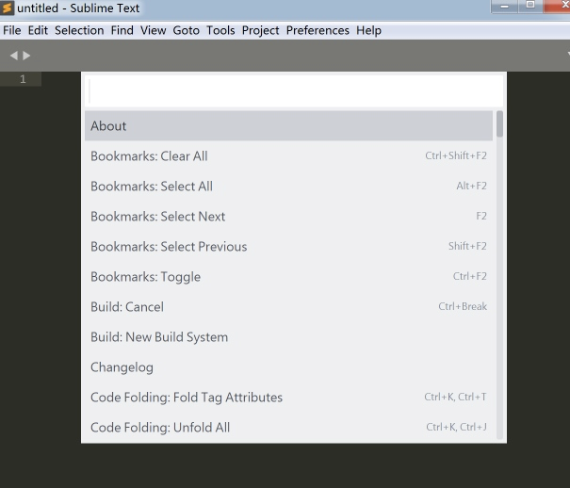The image size is (570, 488).
Task: Run Bookmarks: Clear All command
Action: click(x=288, y=155)
